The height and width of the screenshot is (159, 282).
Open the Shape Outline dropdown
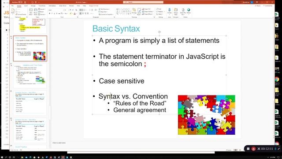point(148,11)
